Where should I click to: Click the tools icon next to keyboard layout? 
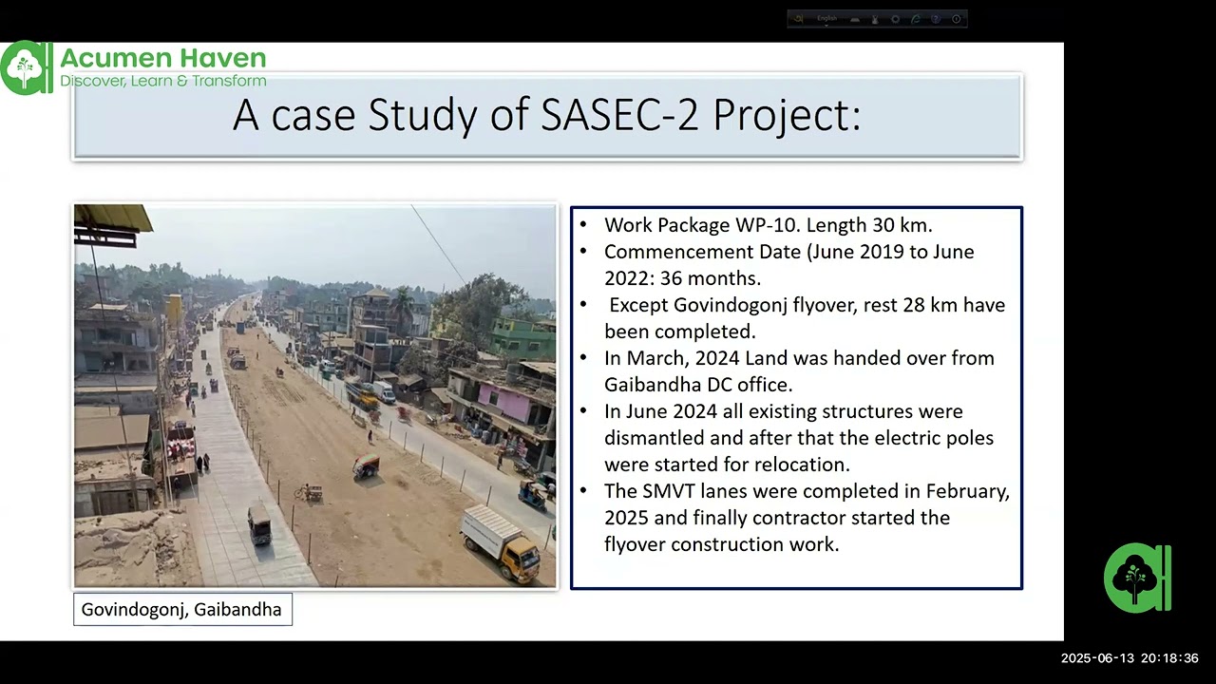875,20
